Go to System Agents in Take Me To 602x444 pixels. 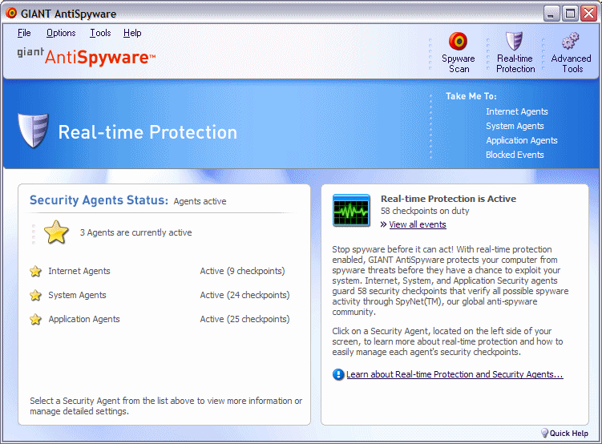[515, 126]
